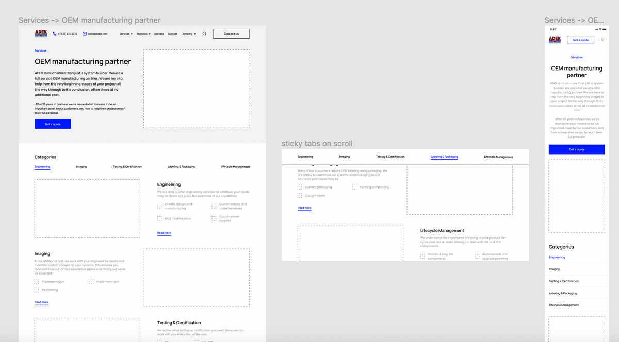Select Labeling & Packaging tab under desktop Categories
The width and height of the screenshot is (619, 342).
181,167
